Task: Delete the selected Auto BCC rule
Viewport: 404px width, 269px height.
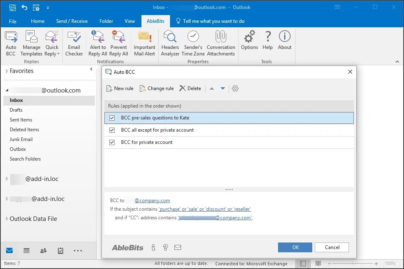Action: pyautogui.click(x=190, y=88)
